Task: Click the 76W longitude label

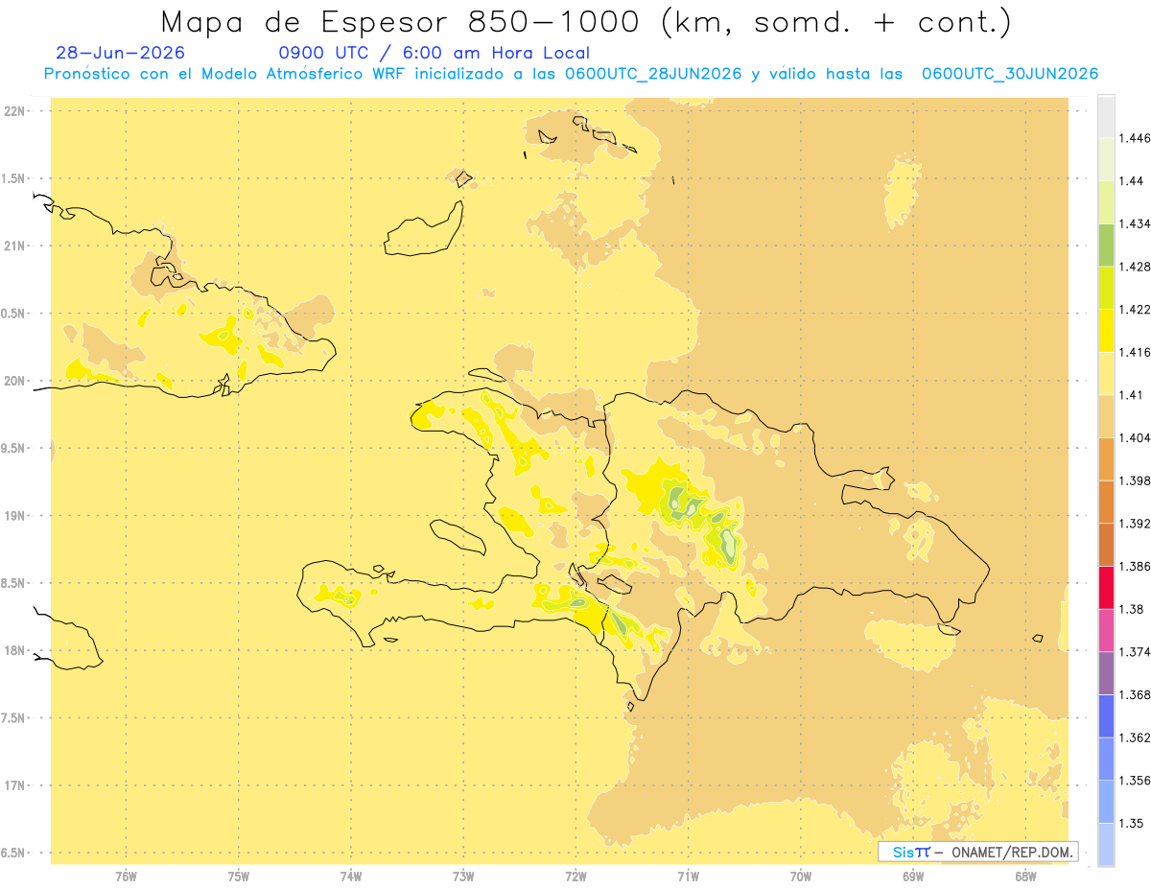Action: coord(127,876)
